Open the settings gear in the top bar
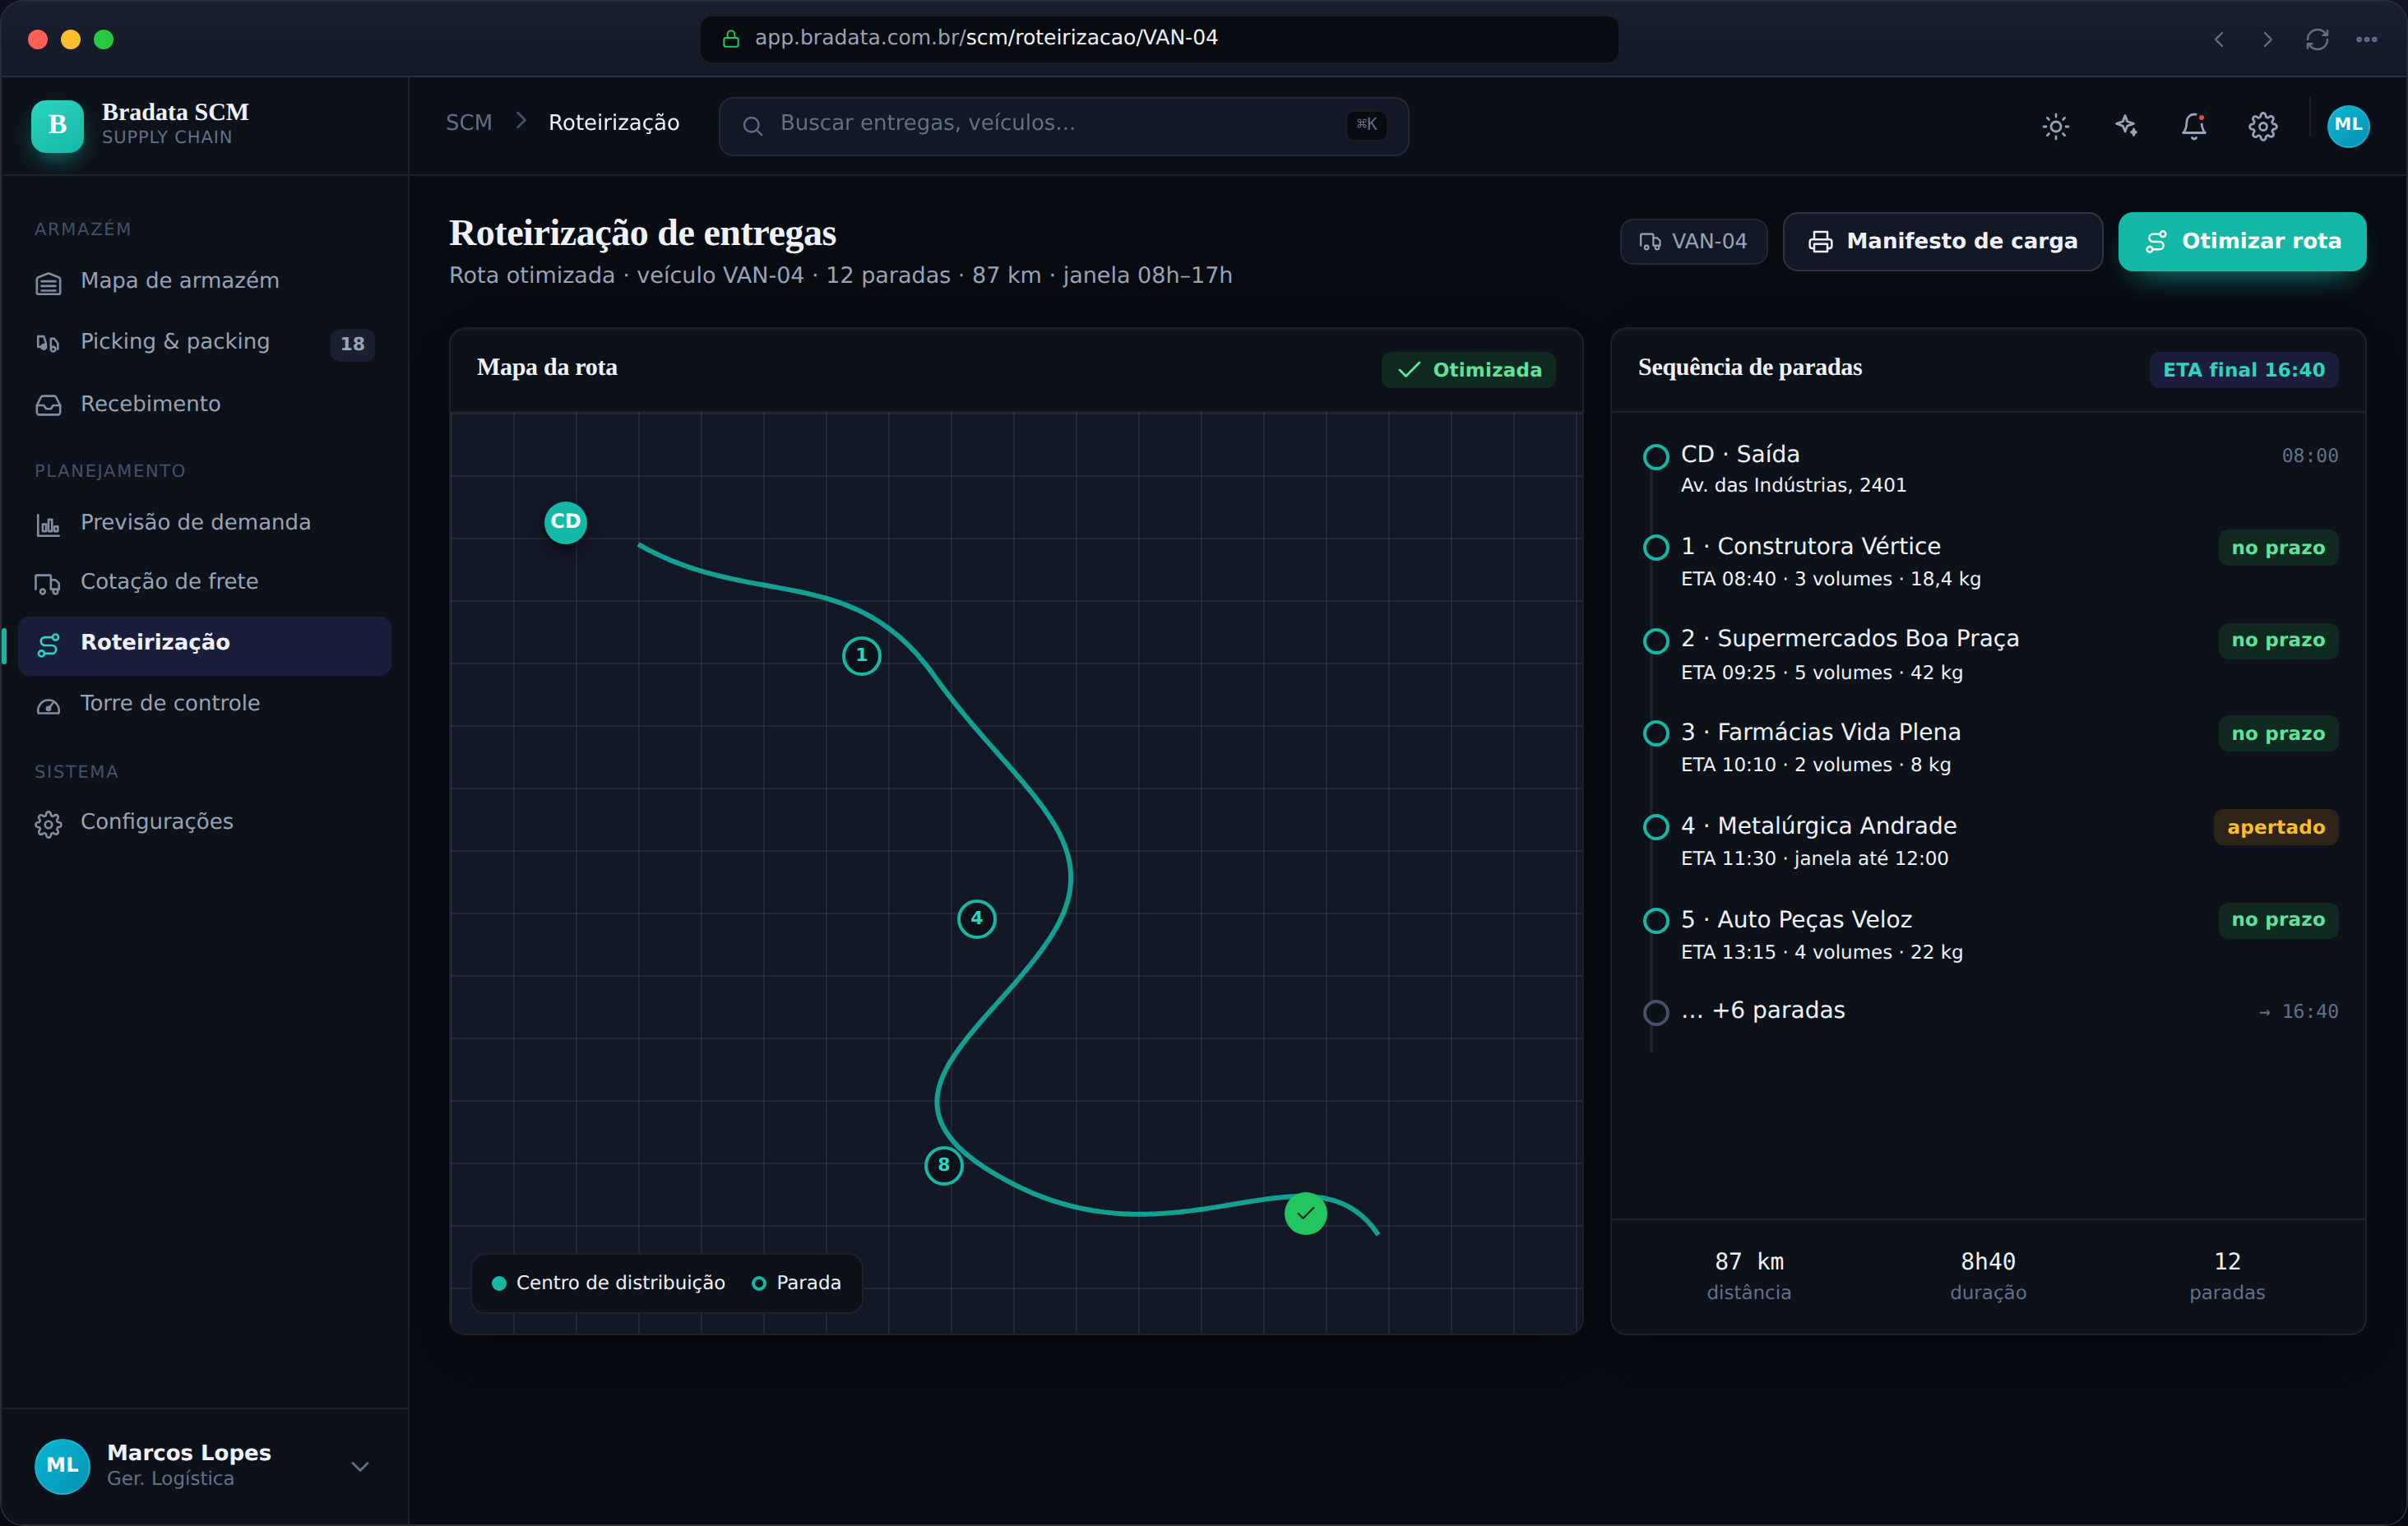The width and height of the screenshot is (2408, 1526). 2263,126
